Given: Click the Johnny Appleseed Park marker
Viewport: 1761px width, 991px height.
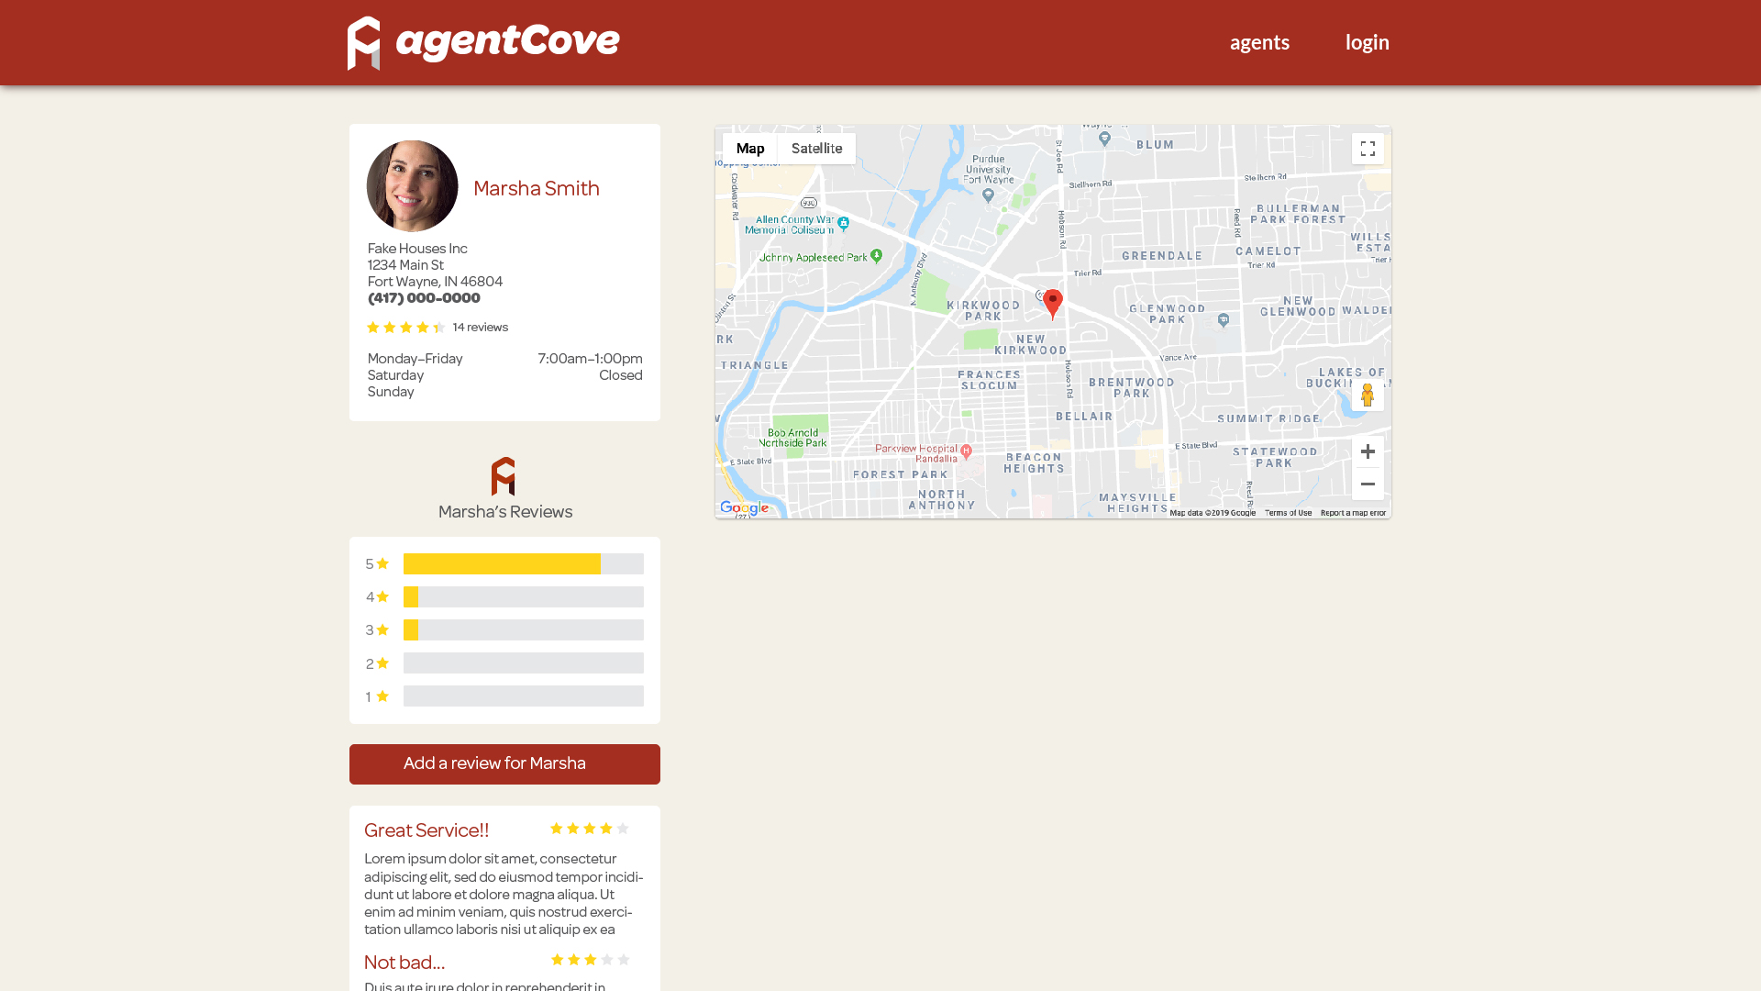Looking at the screenshot, I should [877, 256].
